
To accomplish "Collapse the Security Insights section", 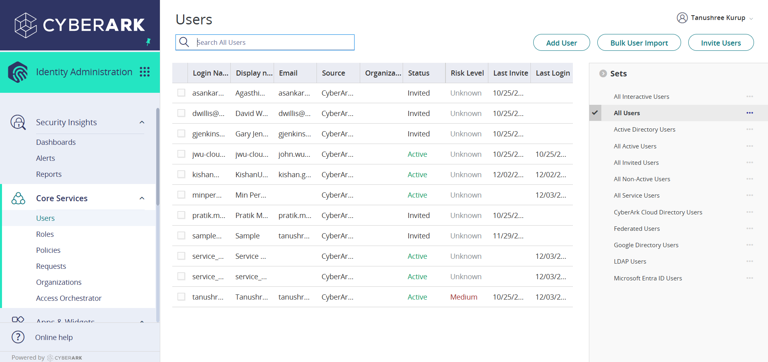I will pos(142,122).
